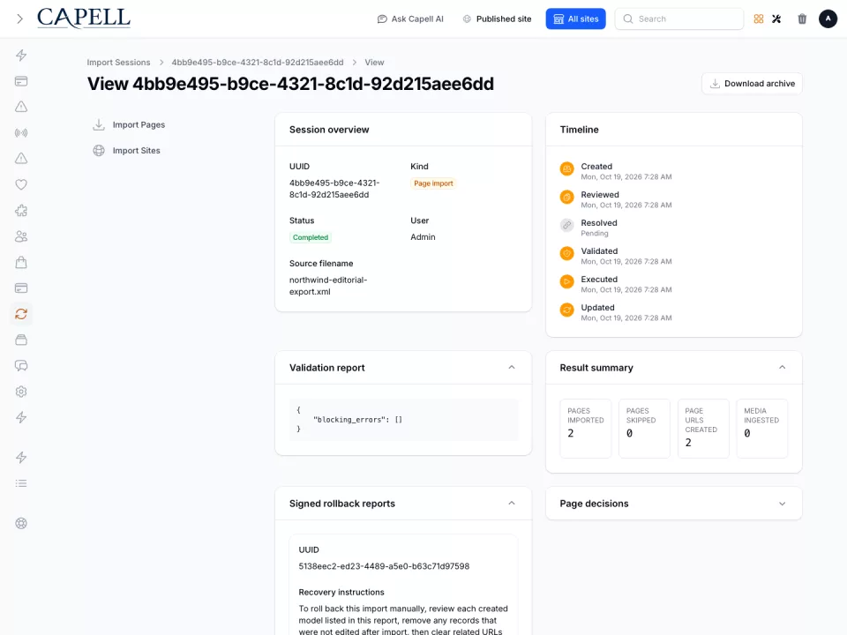The width and height of the screenshot is (847, 635).
Task: Click the Resolved pending timeline marker
Action: click(x=566, y=225)
